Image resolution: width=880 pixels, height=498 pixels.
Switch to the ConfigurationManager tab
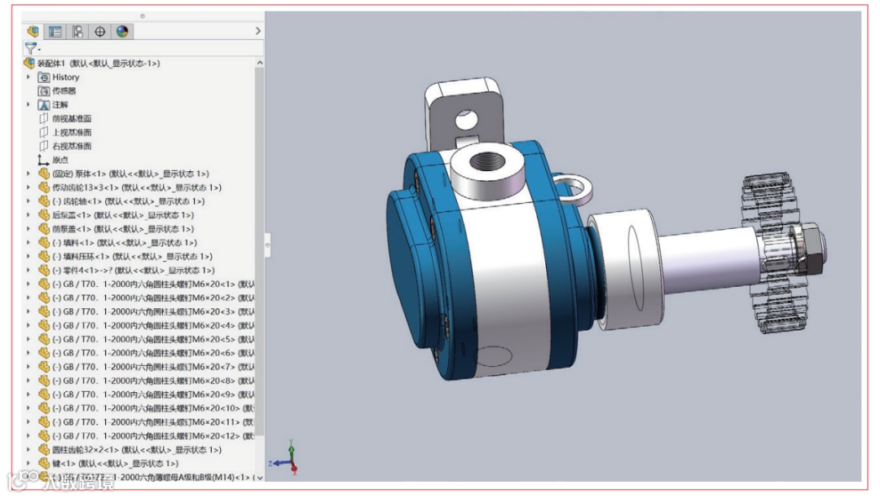click(x=77, y=32)
